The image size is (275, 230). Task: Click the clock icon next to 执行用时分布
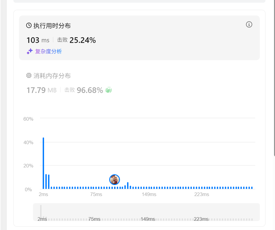coord(29,25)
